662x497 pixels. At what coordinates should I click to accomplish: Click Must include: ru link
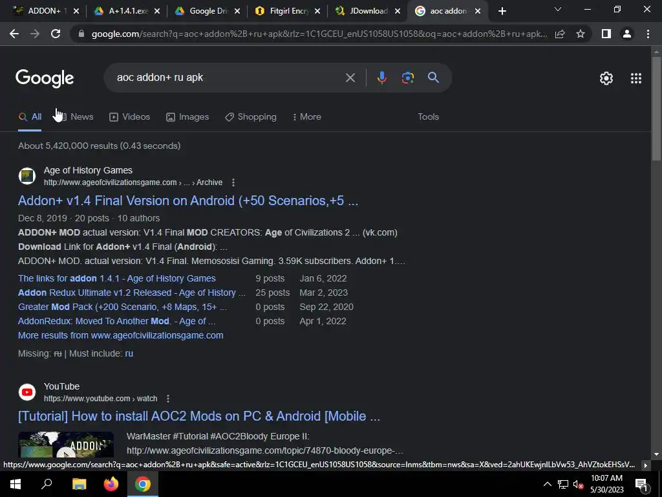click(x=129, y=353)
